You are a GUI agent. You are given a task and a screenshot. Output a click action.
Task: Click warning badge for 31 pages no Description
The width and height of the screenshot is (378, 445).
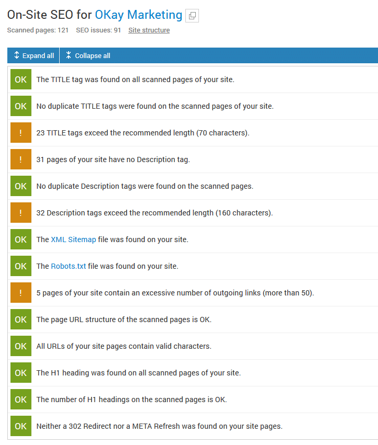click(x=21, y=159)
